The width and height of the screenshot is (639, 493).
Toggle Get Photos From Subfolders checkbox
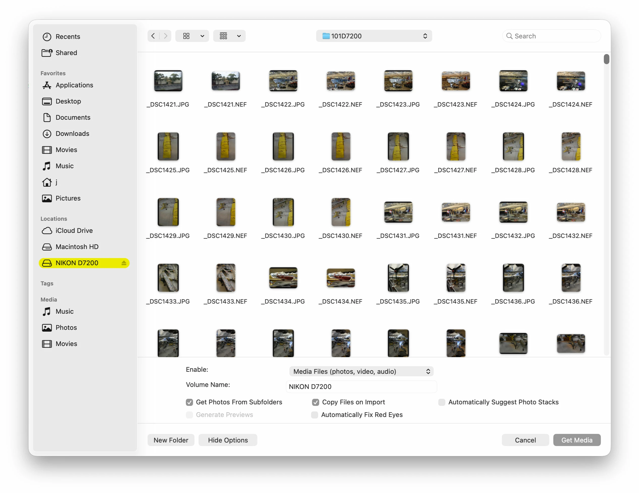pyautogui.click(x=190, y=402)
